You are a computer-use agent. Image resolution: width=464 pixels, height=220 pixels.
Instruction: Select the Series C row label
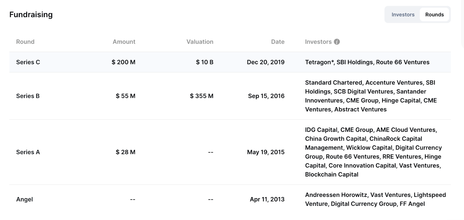[28, 62]
